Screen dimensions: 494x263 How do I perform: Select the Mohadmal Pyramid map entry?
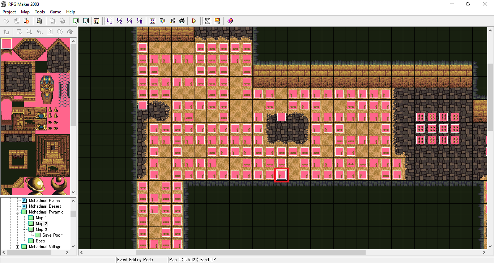[46, 212]
